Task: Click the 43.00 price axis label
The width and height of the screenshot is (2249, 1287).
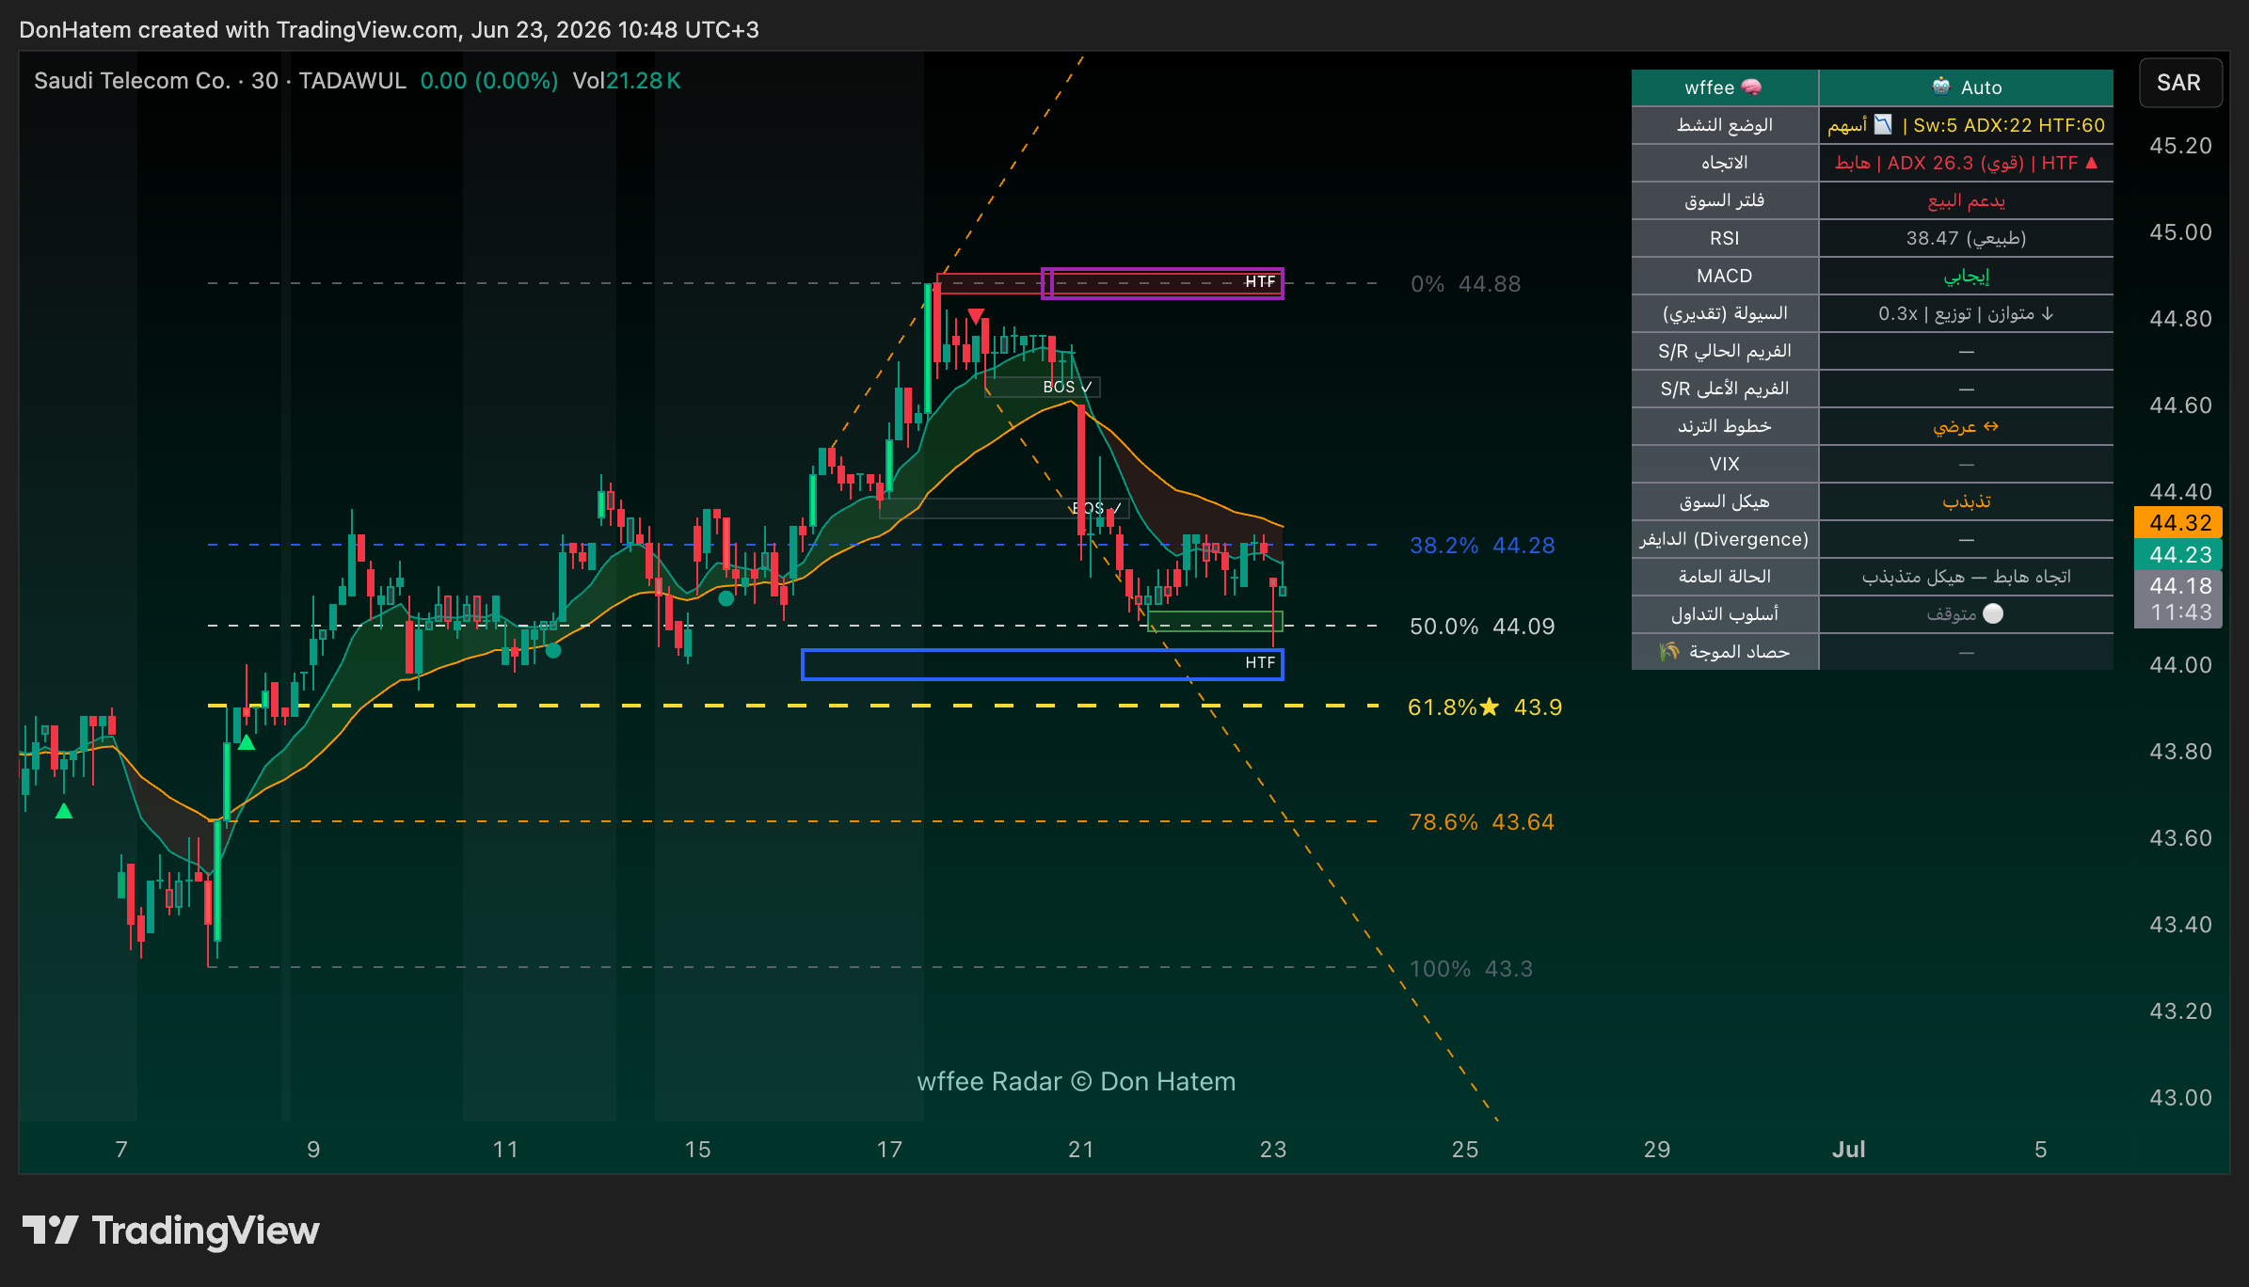Action: click(x=2180, y=1098)
